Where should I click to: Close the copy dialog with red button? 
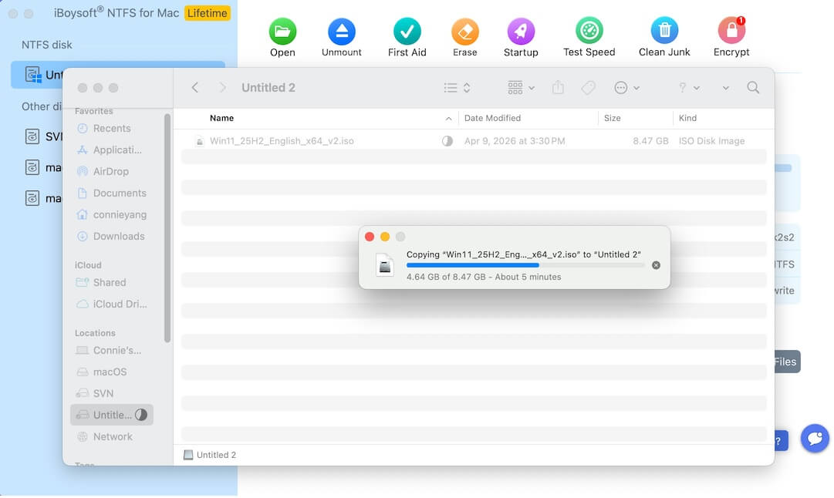(x=370, y=237)
